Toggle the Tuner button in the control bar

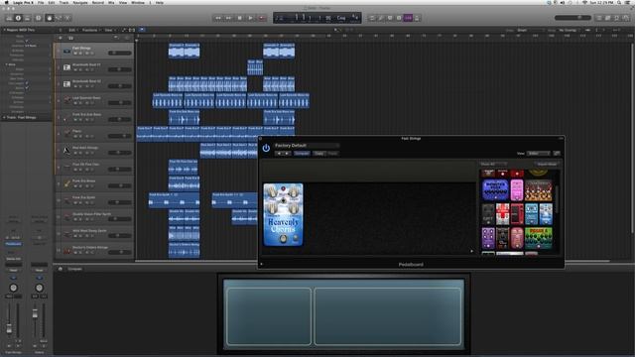pos(381,18)
